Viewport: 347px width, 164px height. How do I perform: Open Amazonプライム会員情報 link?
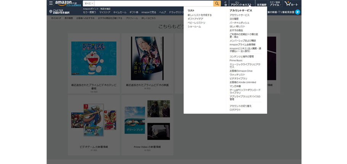[x=242, y=45]
